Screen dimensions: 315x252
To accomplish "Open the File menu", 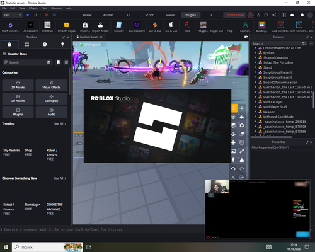I will (4, 8).
